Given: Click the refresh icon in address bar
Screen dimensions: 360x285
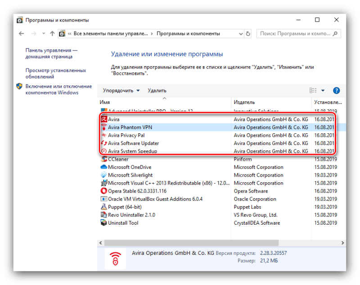Looking at the screenshot, I should 248,34.
